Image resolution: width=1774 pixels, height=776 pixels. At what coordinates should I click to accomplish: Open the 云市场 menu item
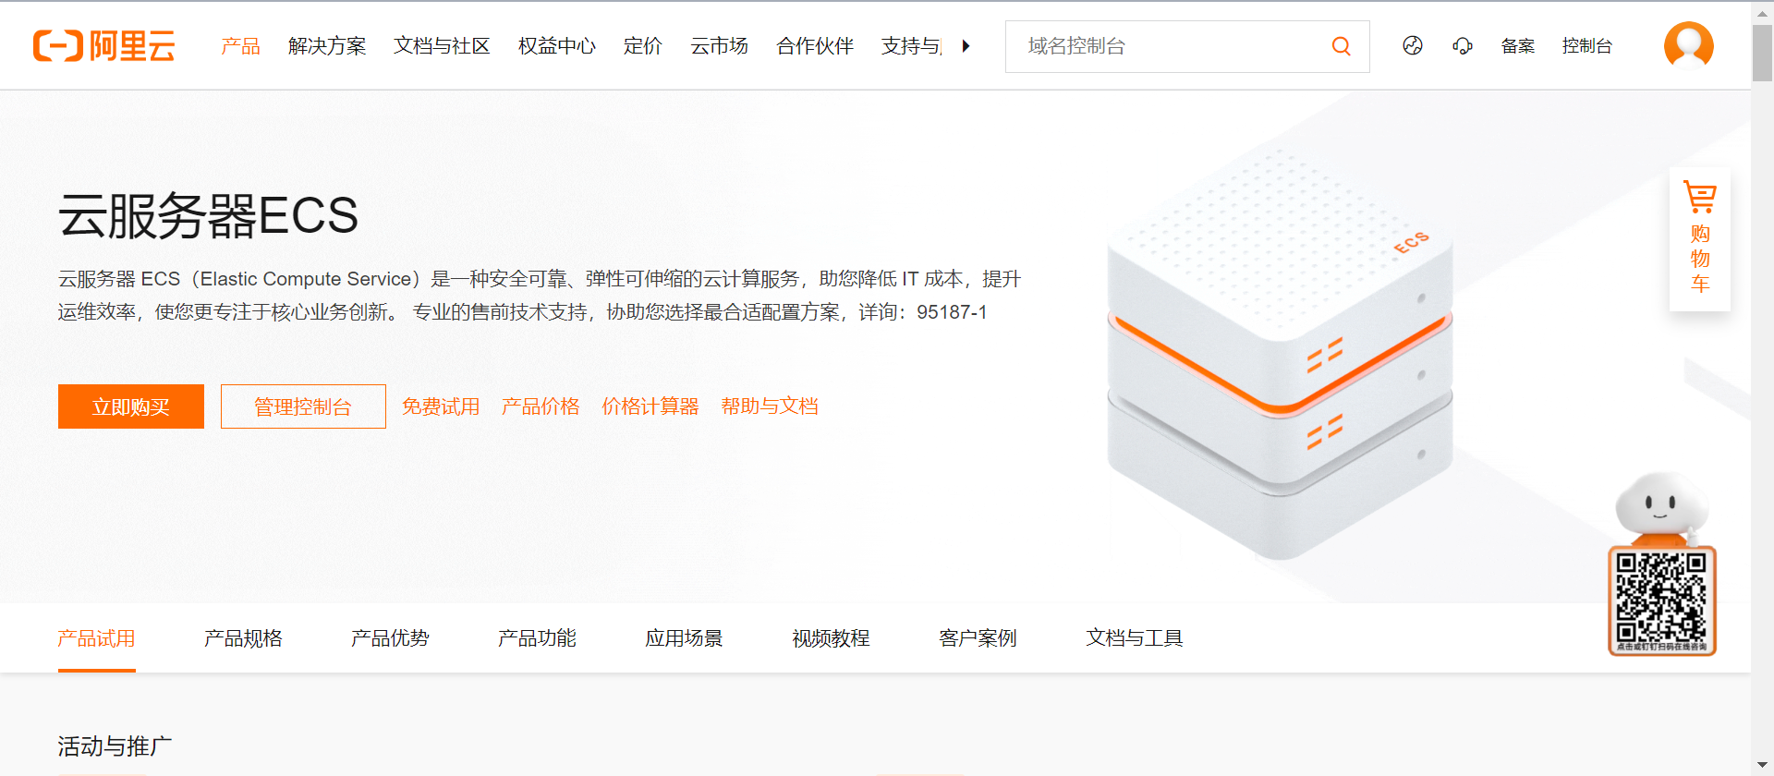pos(720,46)
